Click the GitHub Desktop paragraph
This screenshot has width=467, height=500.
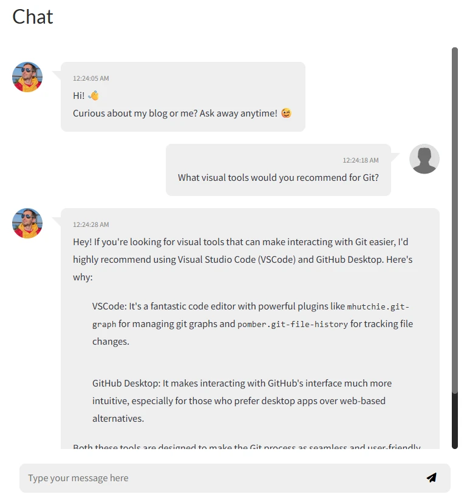point(242,401)
